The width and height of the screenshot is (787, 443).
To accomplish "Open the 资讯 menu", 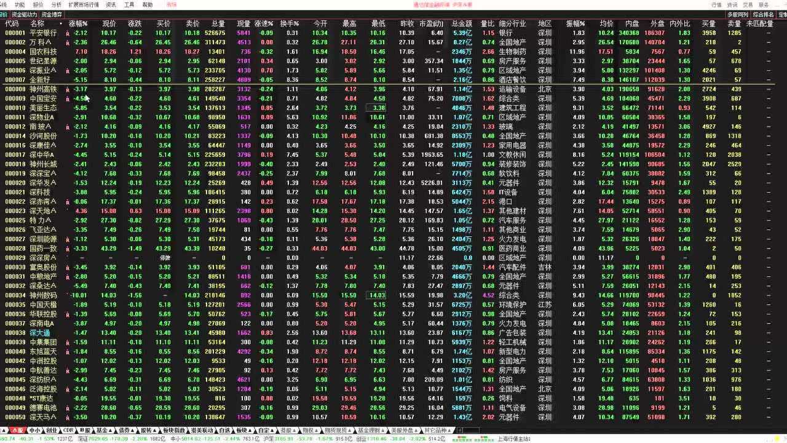I will click(x=111, y=4).
